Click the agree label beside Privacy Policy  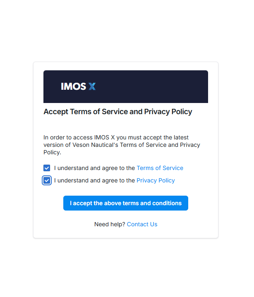[94, 180]
